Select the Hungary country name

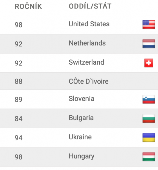coord(82,156)
